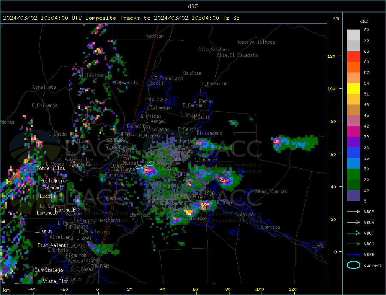
Task: Click the 'L_Tunas' map label
Action: coord(43,231)
